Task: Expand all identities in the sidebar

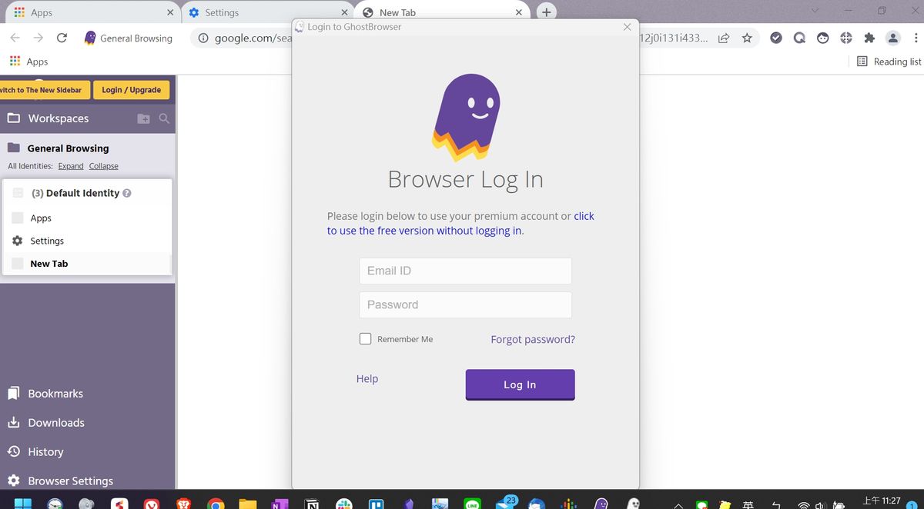Action: click(71, 166)
